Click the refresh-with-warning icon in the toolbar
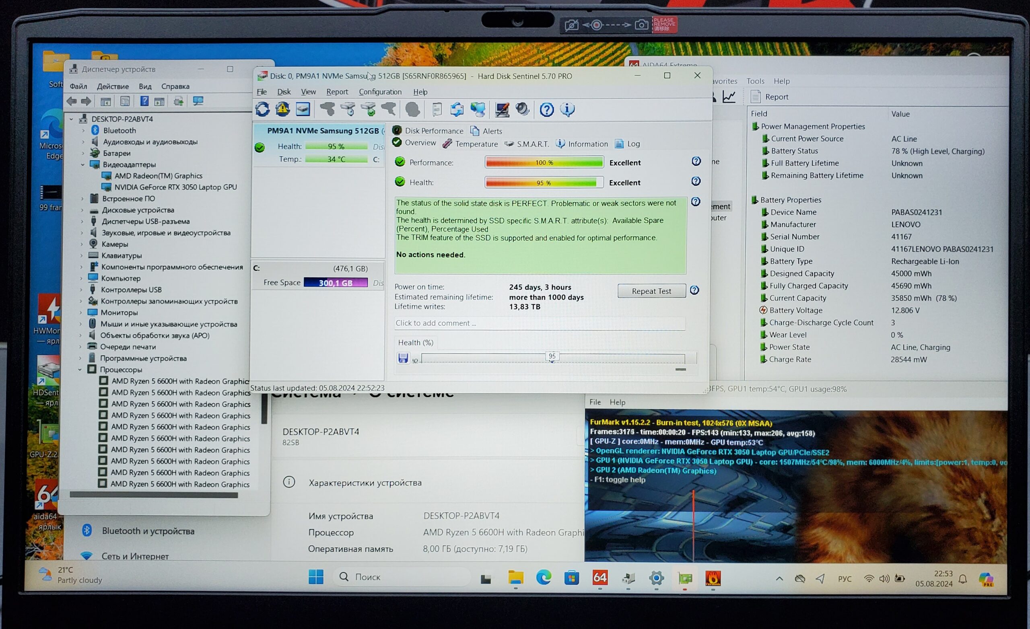Screen dimensions: 1030x629 282,109
